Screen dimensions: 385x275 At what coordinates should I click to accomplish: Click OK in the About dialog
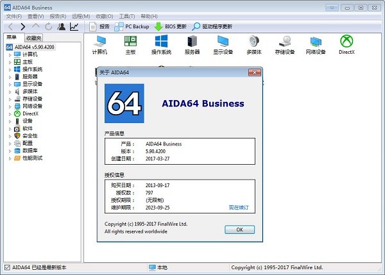point(239,229)
